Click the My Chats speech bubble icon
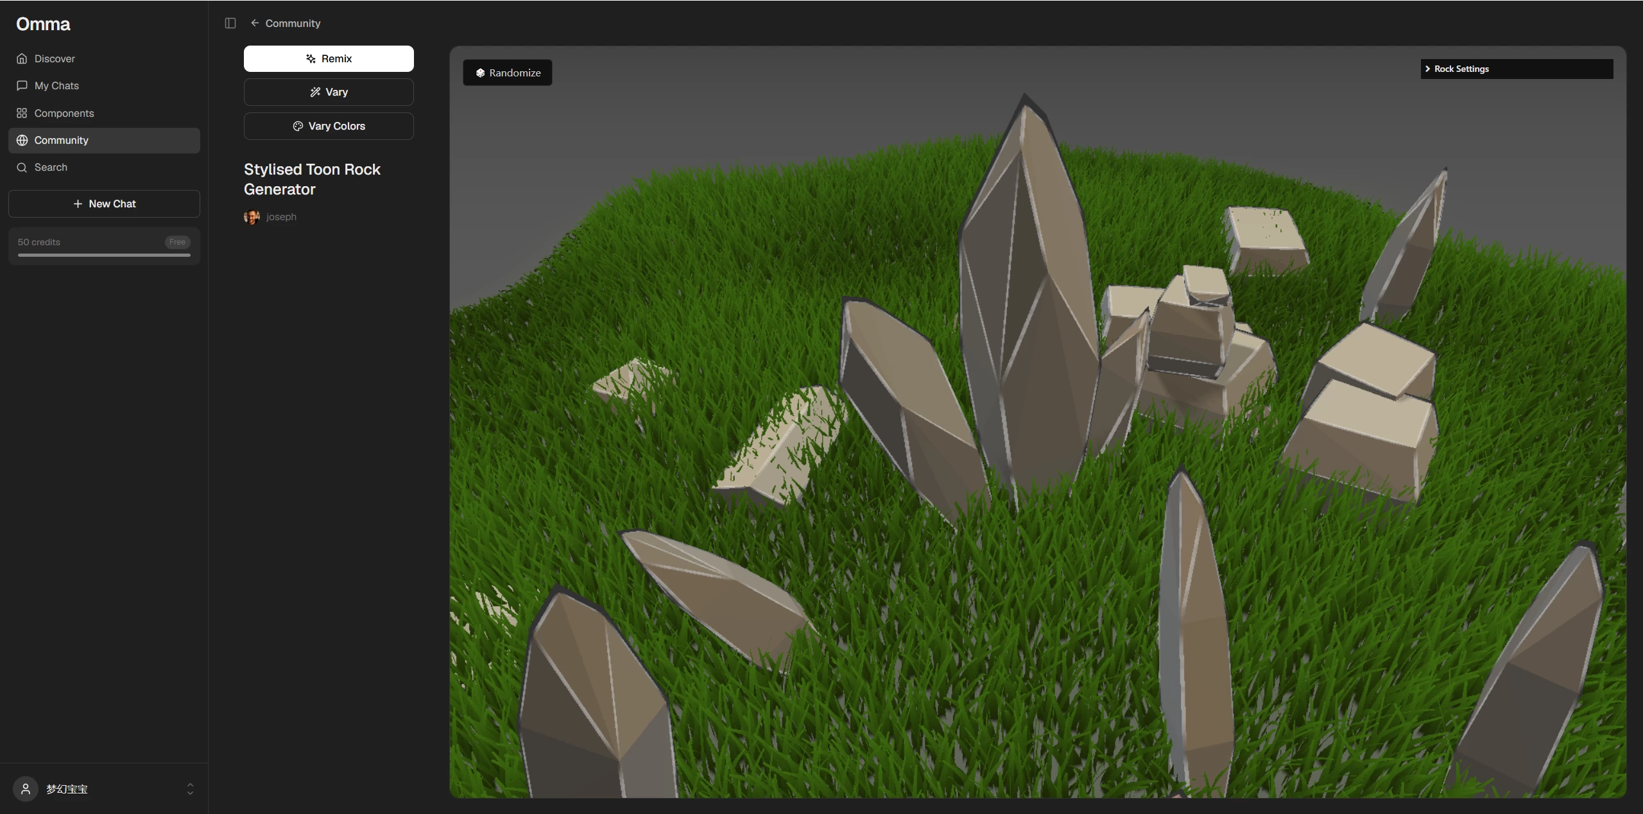 tap(22, 85)
